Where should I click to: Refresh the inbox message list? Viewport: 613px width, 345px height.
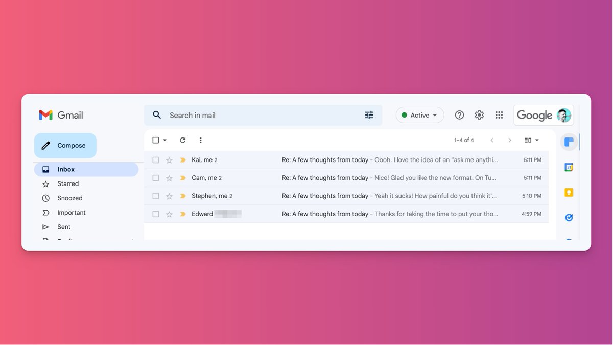click(x=182, y=140)
